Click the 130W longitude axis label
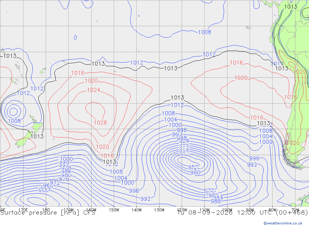309x226 pixels. pos(159,210)
